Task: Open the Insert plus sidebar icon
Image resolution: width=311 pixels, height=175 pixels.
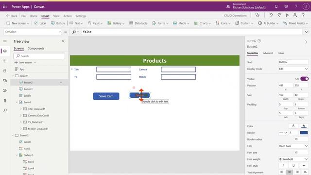Action: click(x=5, y=61)
